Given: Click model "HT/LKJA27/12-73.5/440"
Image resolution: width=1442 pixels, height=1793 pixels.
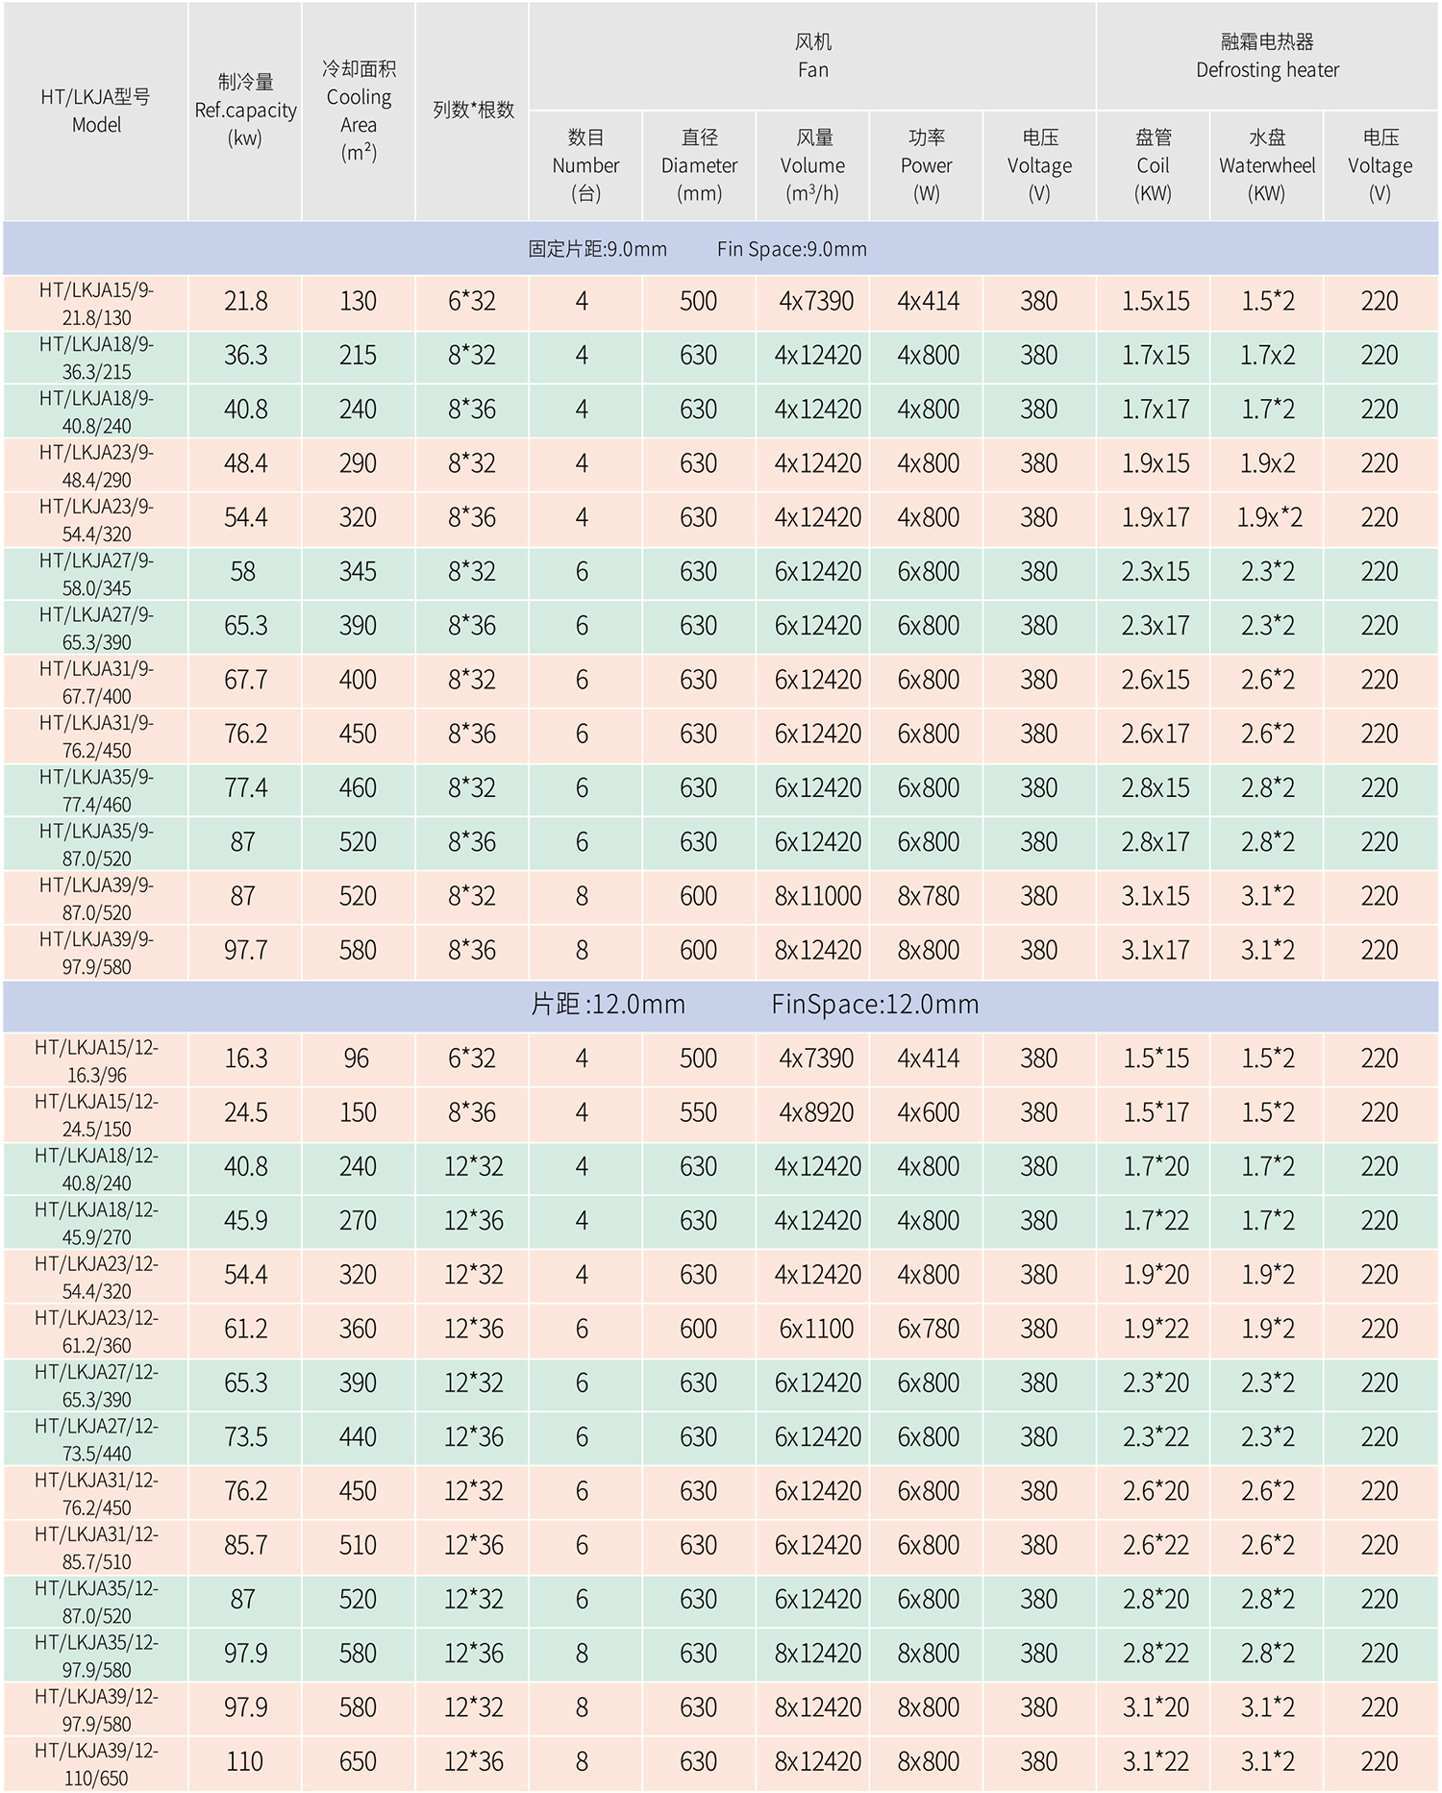Looking at the screenshot, I should (96, 1439).
